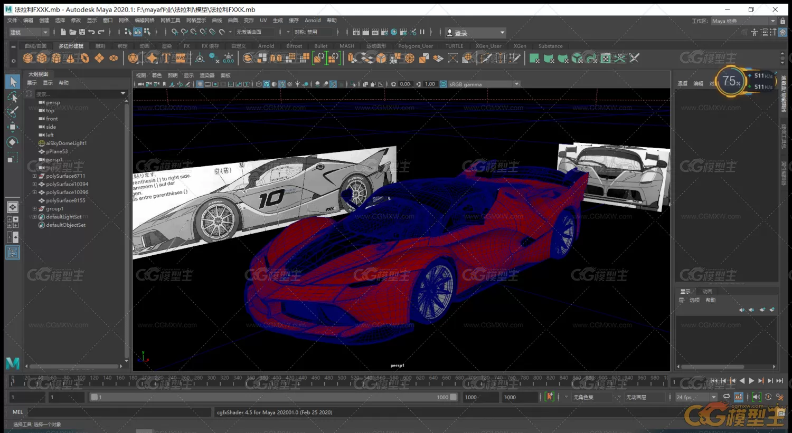Switch to the 多边形建模 shelf tab
The height and width of the screenshot is (433, 792).
(x=71, y=46)
